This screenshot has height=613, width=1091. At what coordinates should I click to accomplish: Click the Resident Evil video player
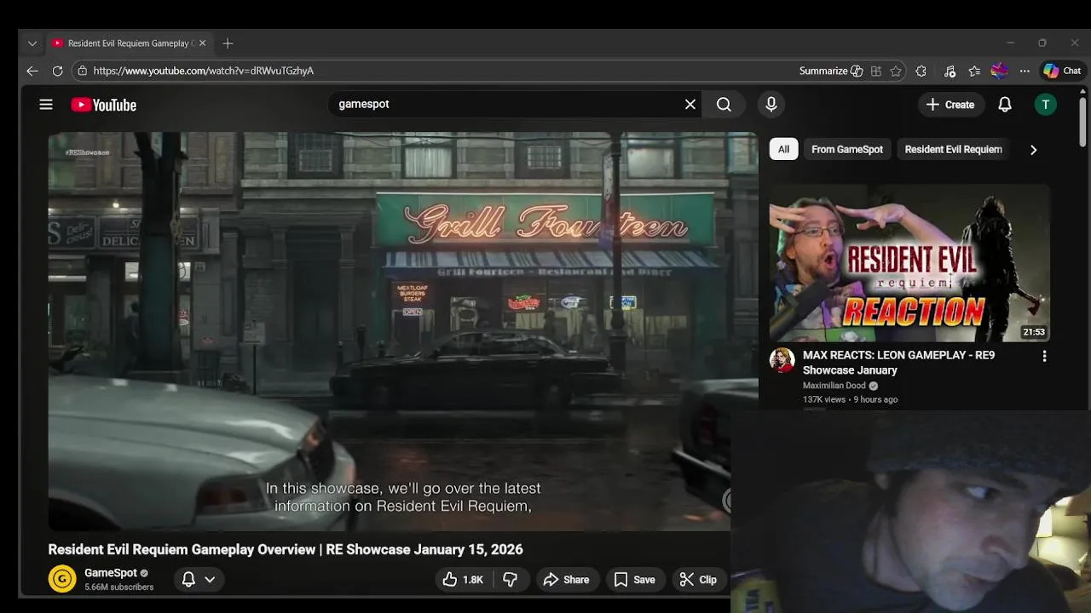click(402, 331)
